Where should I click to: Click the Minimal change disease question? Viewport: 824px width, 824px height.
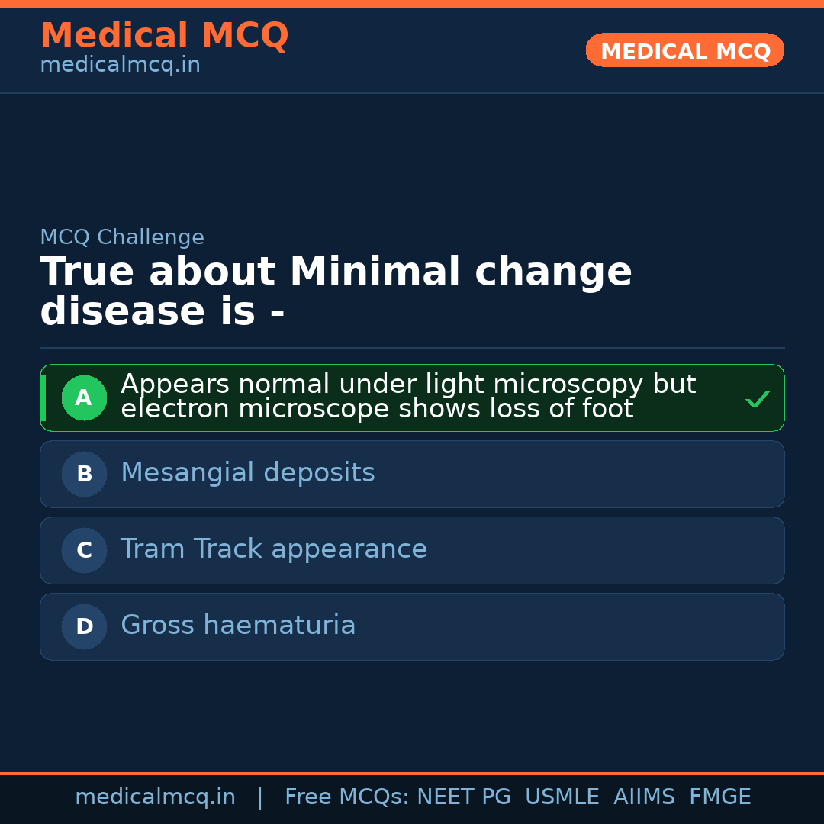(336, 292)
